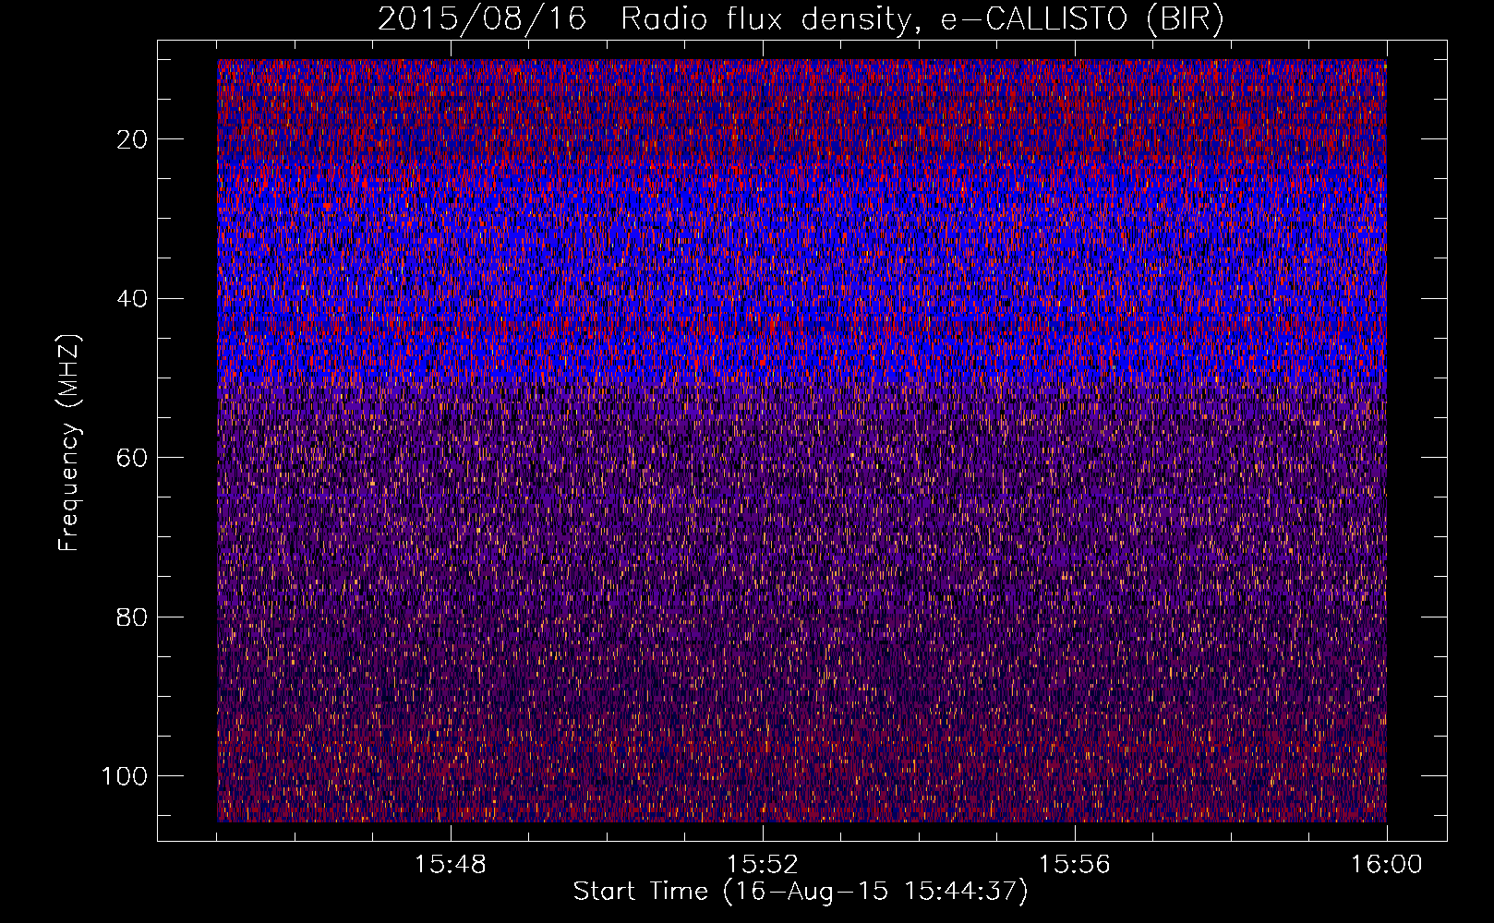Select the 15:56 time axis label
The image size is (1494, 923).
pyautogui.click(x=1074, y=865)
